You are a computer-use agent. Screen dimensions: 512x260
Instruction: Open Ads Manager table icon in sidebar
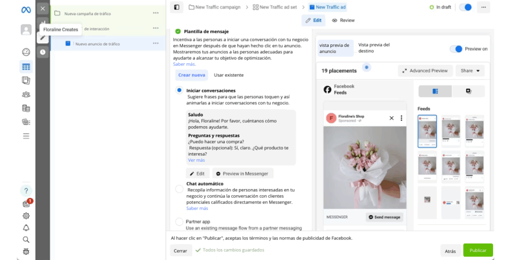coord(26,66)
